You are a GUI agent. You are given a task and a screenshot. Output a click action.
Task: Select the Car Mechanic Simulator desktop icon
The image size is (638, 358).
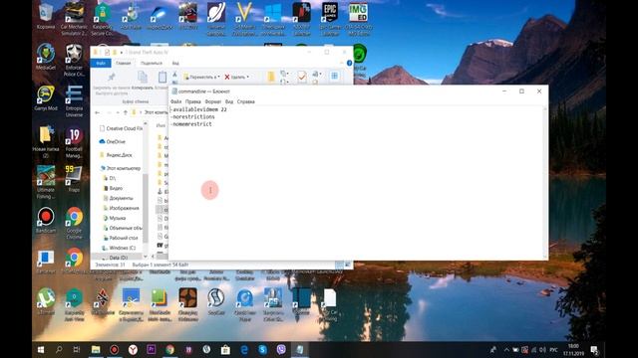pos(74,19)
